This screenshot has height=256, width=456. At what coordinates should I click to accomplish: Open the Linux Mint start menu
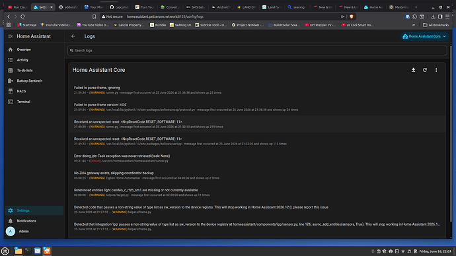click(x=5, y=251)
